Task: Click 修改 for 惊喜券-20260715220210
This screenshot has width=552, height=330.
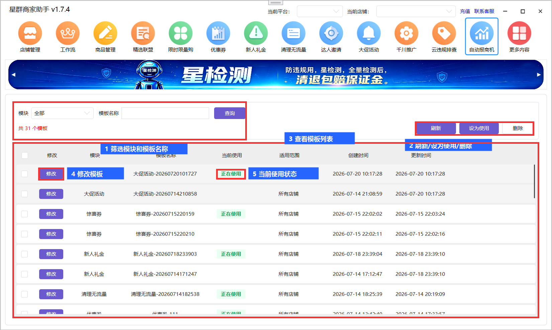Action: click(51, 234)
